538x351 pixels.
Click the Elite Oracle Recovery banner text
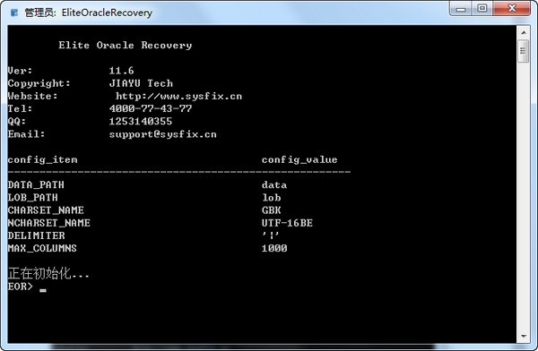click(125, 46)
